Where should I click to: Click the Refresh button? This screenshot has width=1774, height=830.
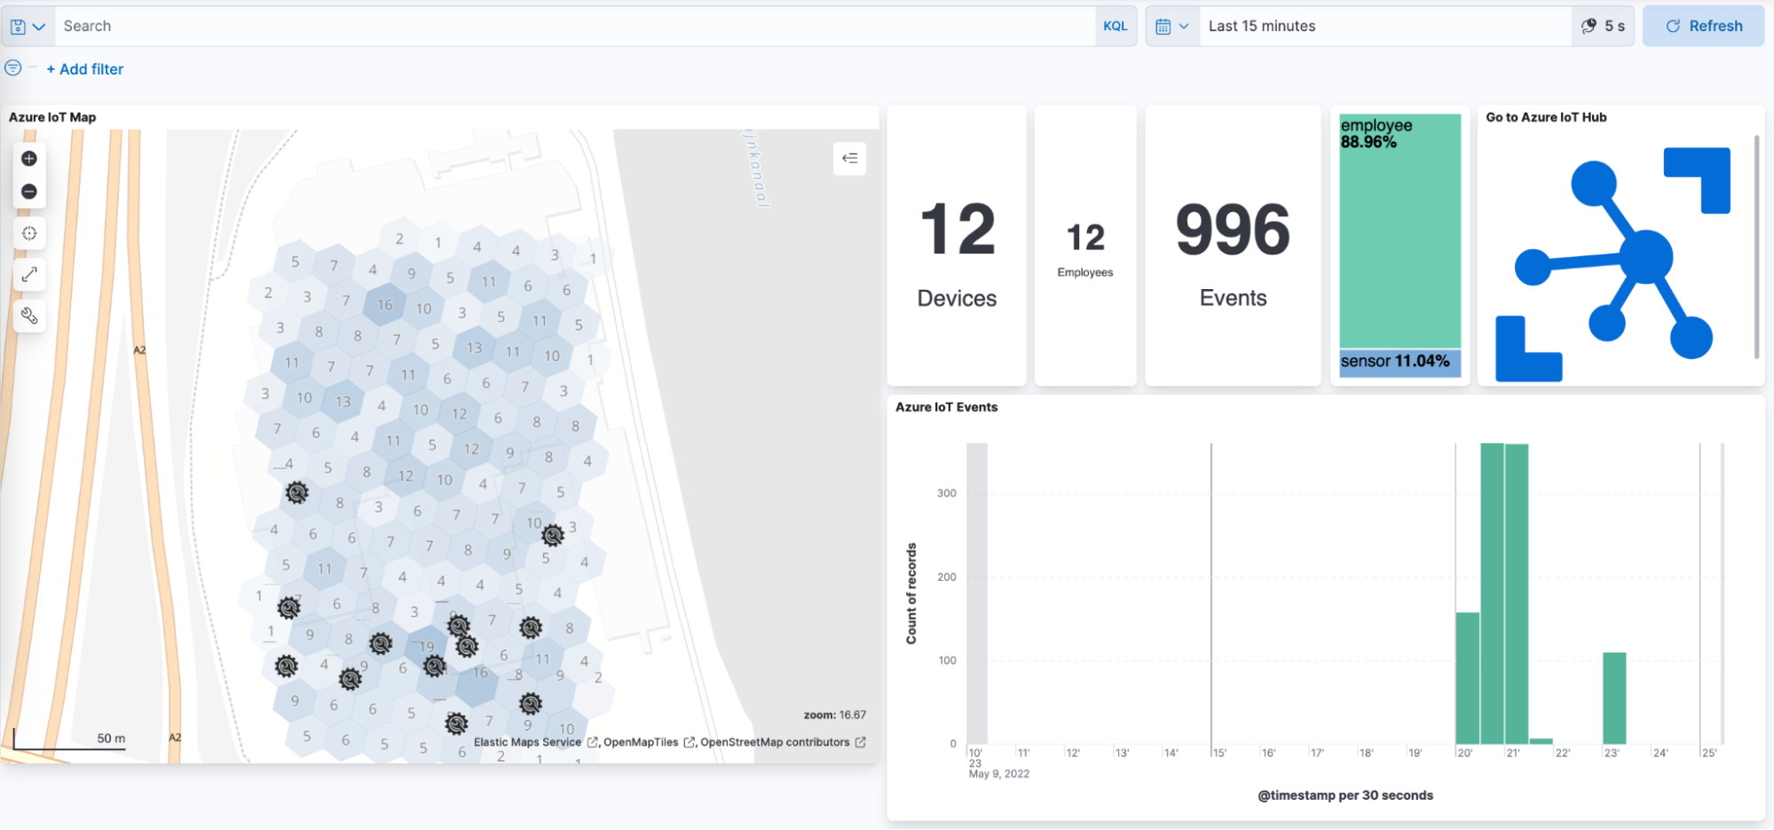1703,27
